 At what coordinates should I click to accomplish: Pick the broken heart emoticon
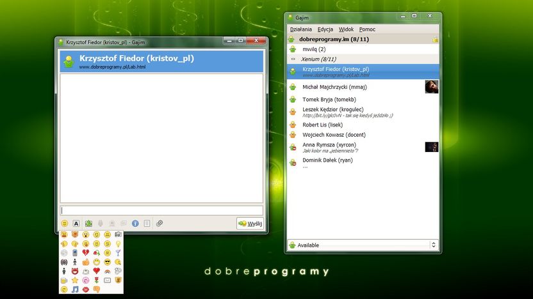pyautogui.click(x=86, y=252)
